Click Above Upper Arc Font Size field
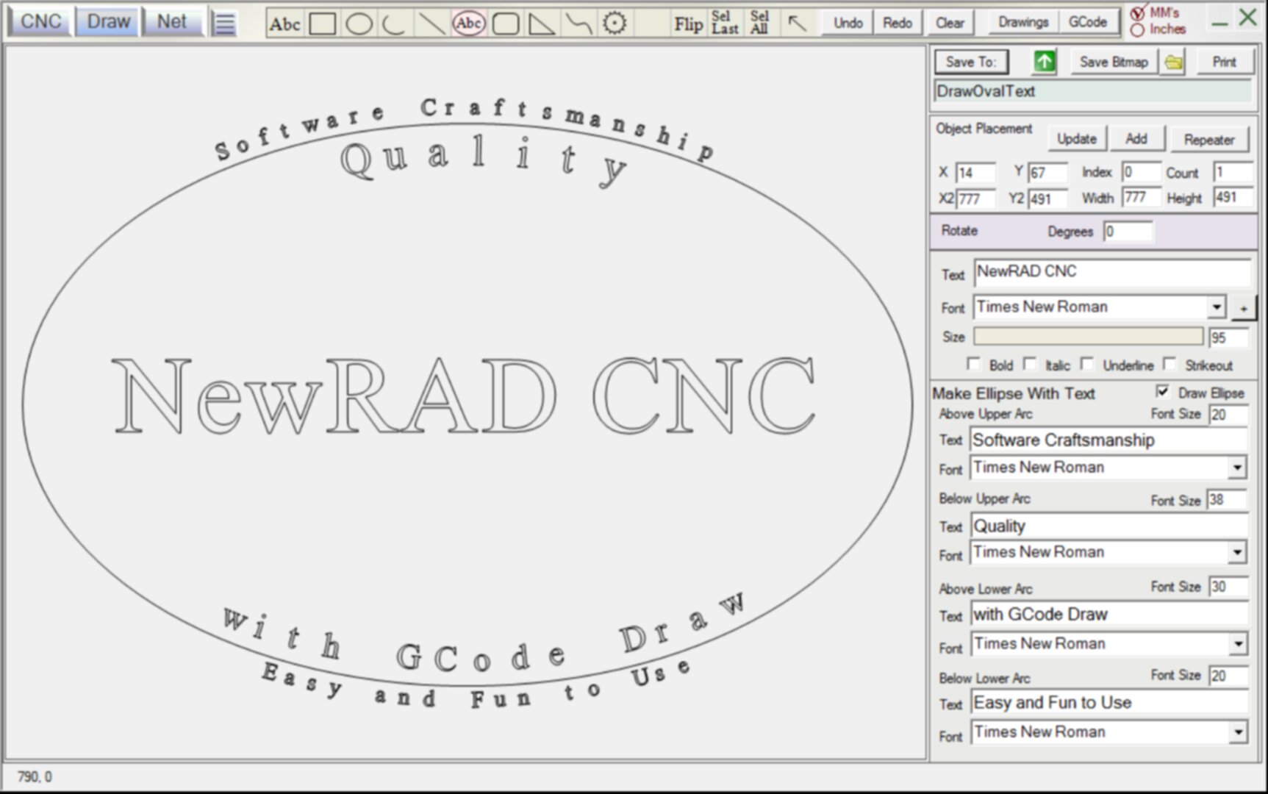The height and width of the screenshot is (794, 1268). (1228, 415)
